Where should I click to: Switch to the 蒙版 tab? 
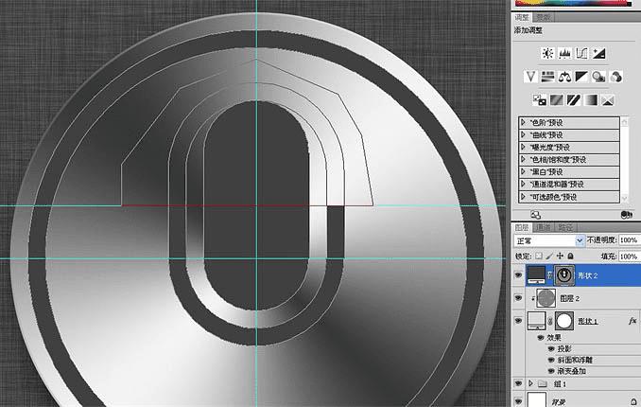[544, 17]
